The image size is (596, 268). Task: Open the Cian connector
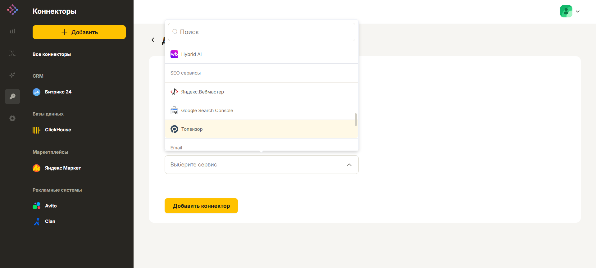[50, 221]
